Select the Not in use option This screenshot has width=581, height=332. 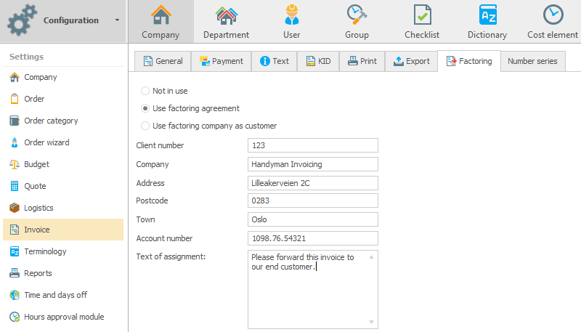[145, 91]
